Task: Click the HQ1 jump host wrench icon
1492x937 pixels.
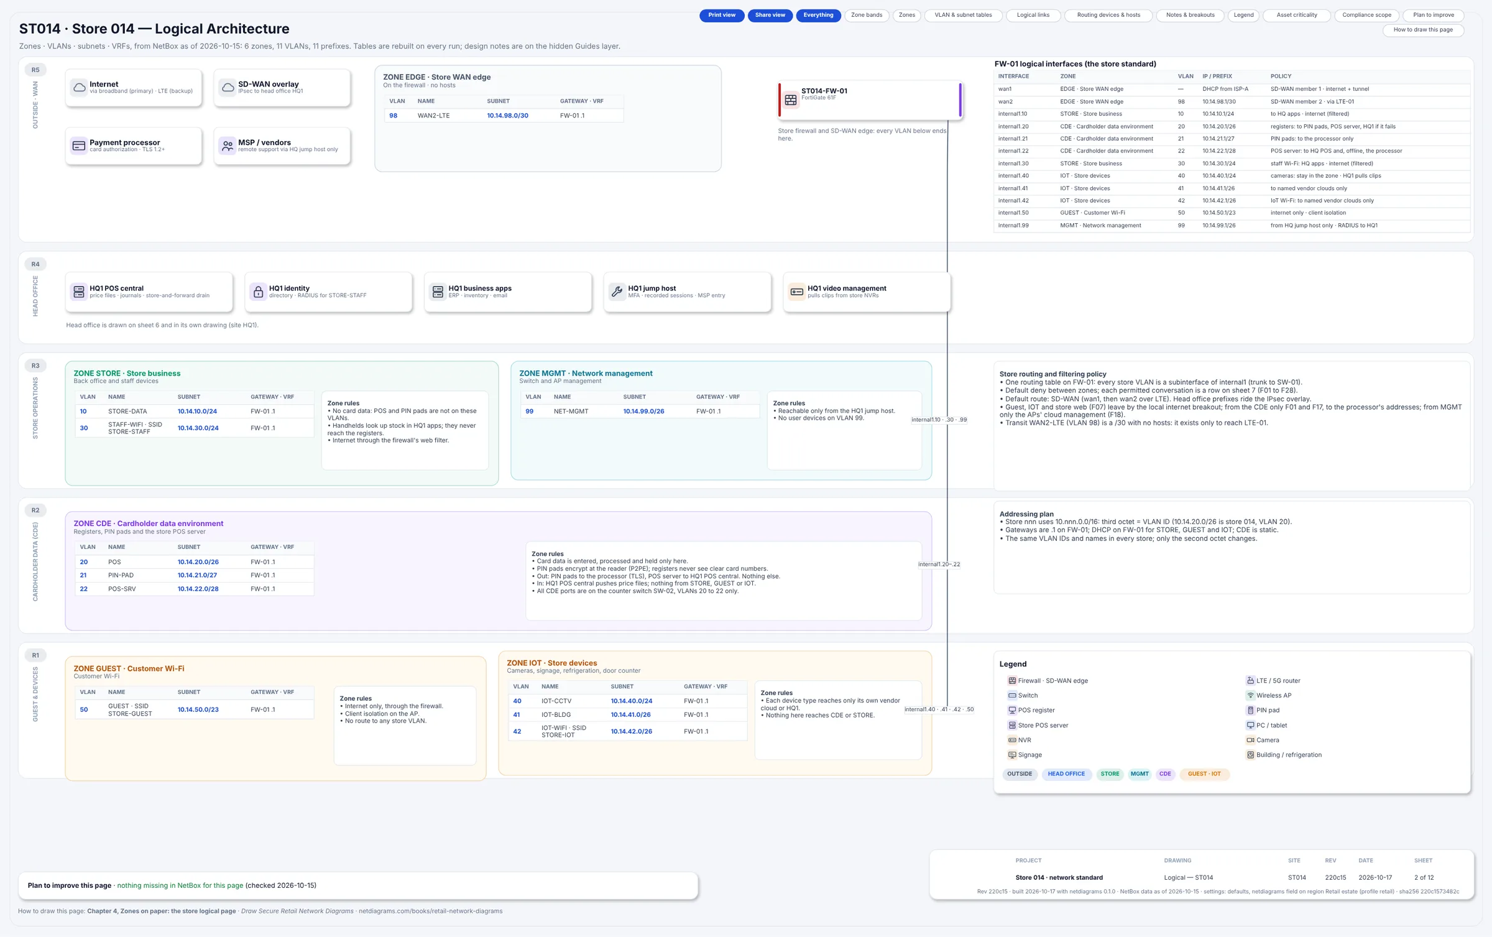Action: tap(617, 292)
